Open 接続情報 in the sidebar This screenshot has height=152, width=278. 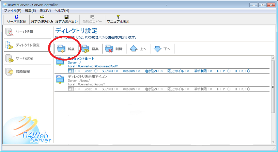pos(27,72)
